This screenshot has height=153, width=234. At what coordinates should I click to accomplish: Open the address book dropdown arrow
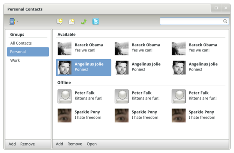18,21
